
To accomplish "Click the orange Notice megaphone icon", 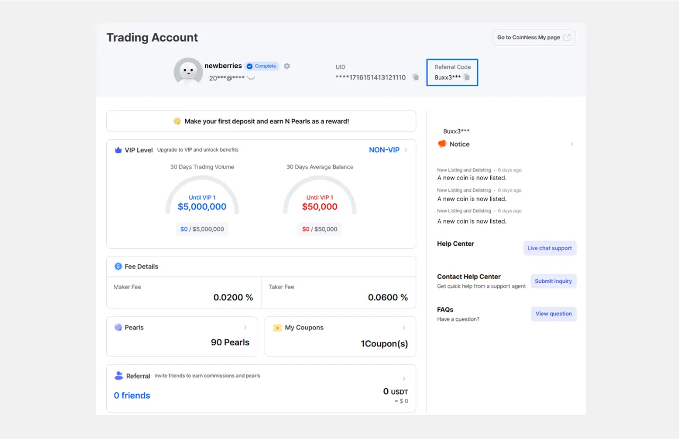I will pos(442,144).
